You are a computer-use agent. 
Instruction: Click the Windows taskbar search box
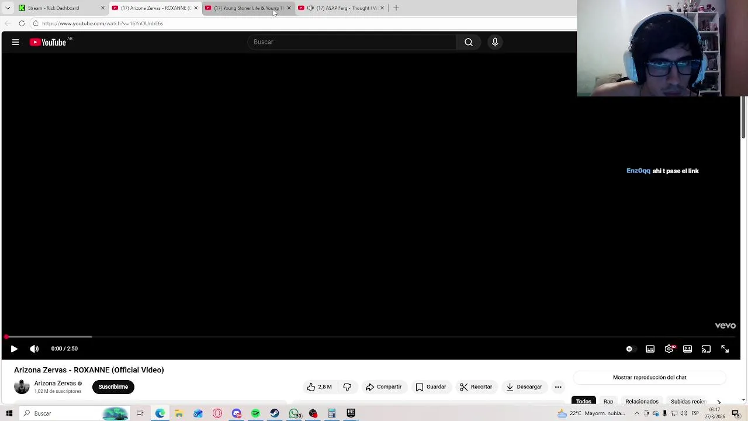75,413
